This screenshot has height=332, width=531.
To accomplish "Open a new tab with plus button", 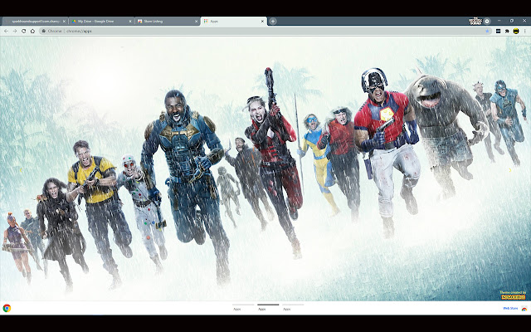I will (x=273, y=21).
